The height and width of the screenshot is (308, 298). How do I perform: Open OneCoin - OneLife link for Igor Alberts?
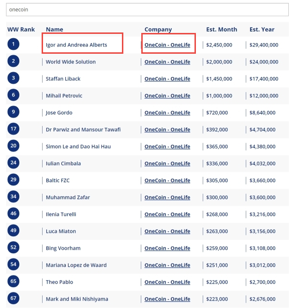pyautogui.click(x=167, y=45)
